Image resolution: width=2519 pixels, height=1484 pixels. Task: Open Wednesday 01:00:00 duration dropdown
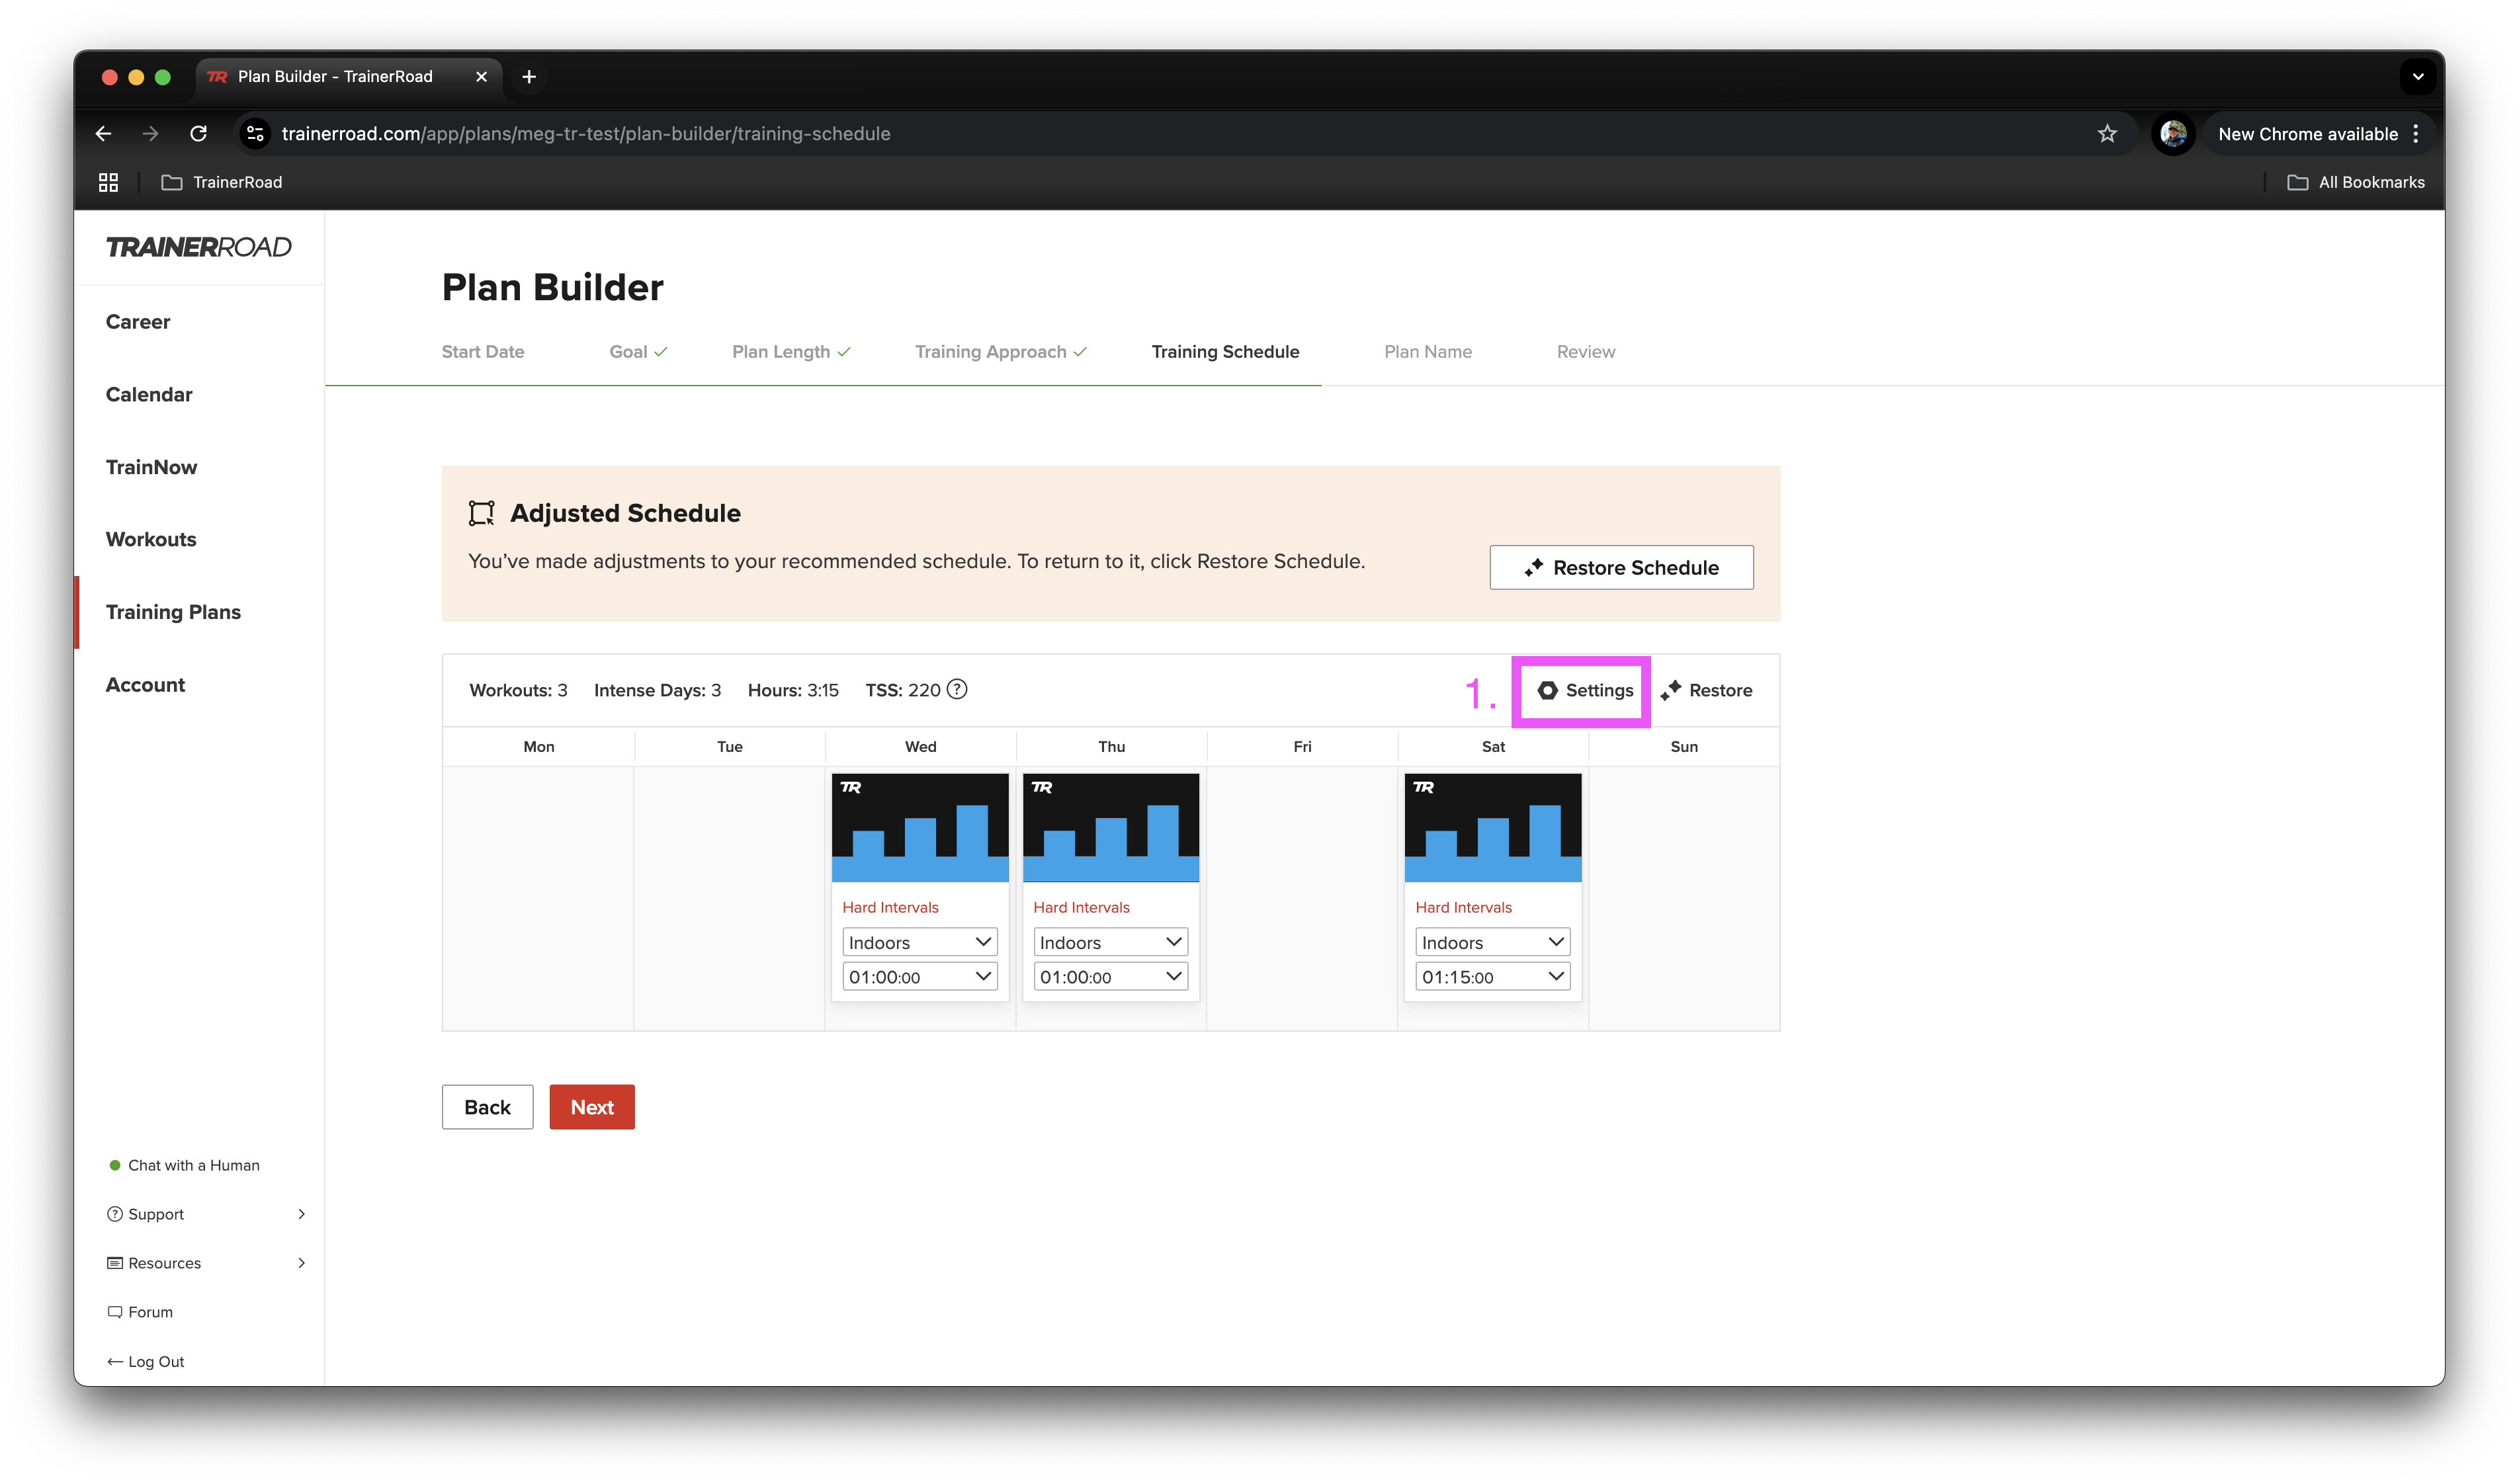click(x=920, y=976)
